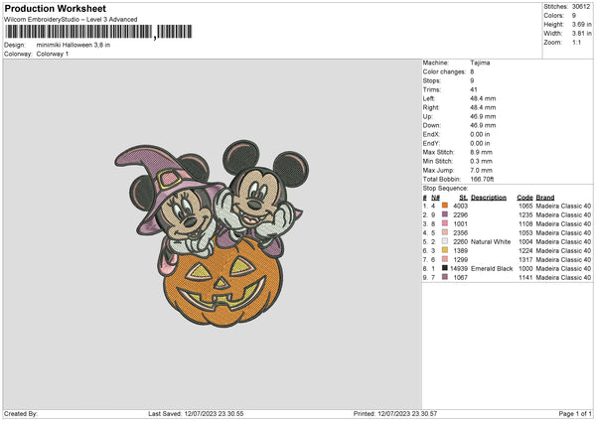Image resolution: width=596 pixels, height=421 pixels.
Task: Click the Max Jump value 7.0 mm
Action: point(481,170)
